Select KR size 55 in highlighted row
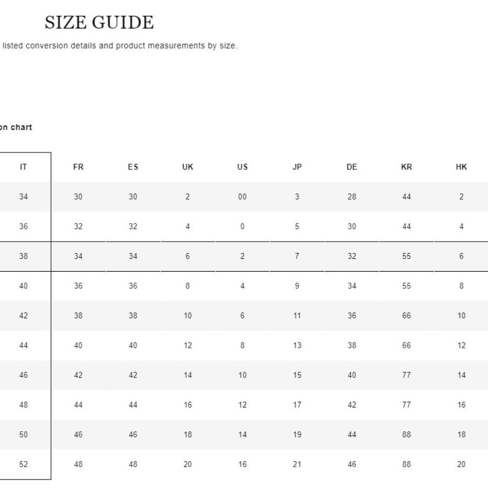Screen dimensions: 488x488 [x=407, y=257]
